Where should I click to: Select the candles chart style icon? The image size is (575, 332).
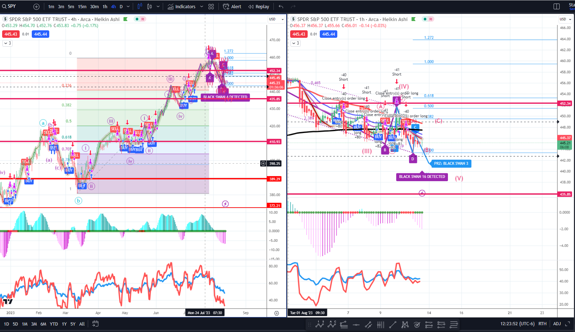coord(150,6)
